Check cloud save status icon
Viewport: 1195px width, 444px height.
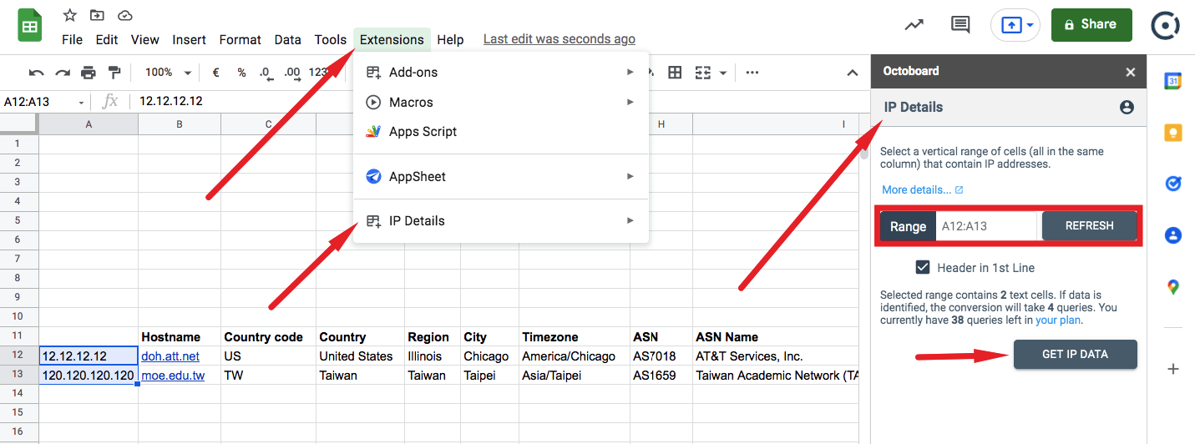click(x=125, y=15)
